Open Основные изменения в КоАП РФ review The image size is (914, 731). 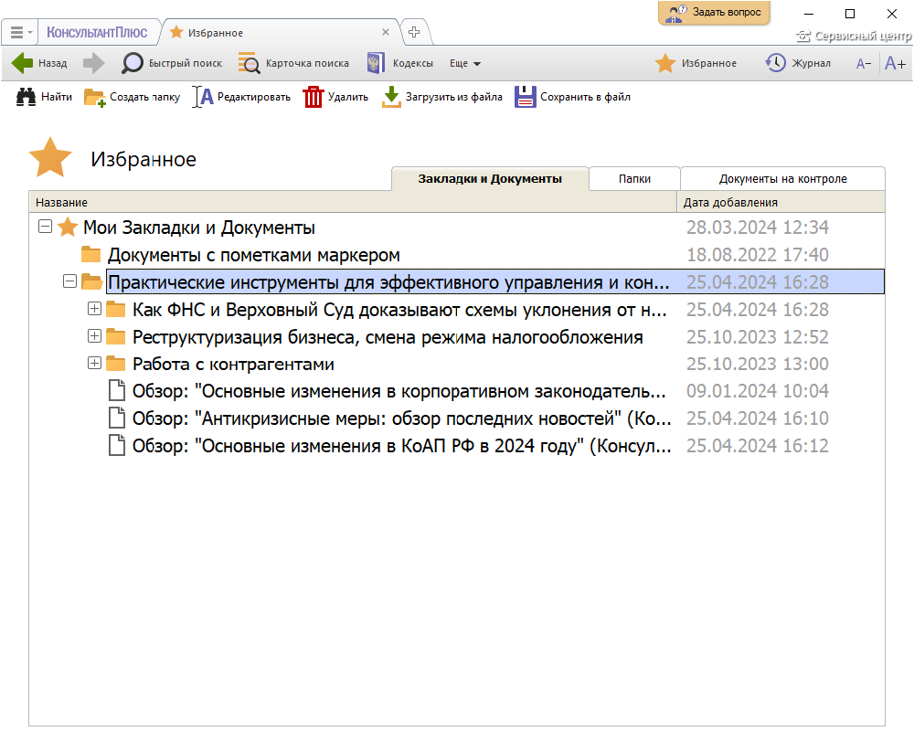pos(401,446)
